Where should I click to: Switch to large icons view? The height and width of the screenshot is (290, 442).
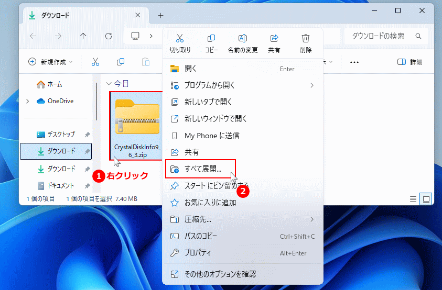[x=426, y=199]
